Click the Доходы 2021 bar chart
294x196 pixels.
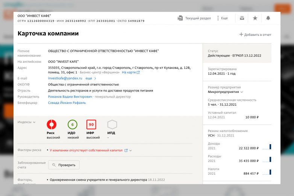pyautogui.click(x=267, y=147)
